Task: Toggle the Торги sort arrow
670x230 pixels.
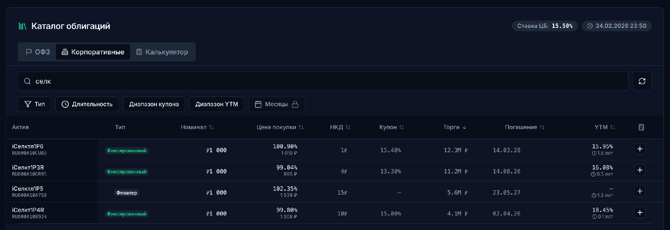Action: point(465,128)
